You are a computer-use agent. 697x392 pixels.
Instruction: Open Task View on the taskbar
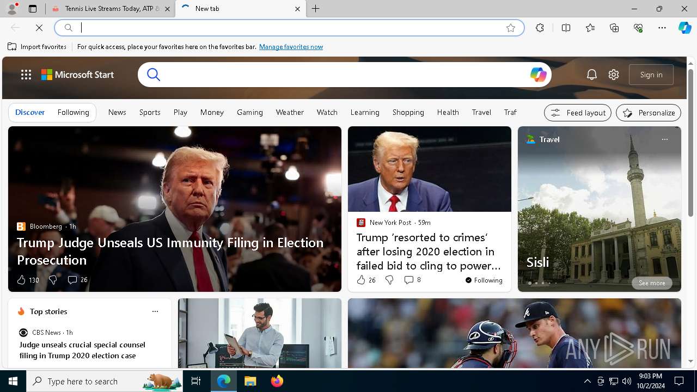coord(196,381)
